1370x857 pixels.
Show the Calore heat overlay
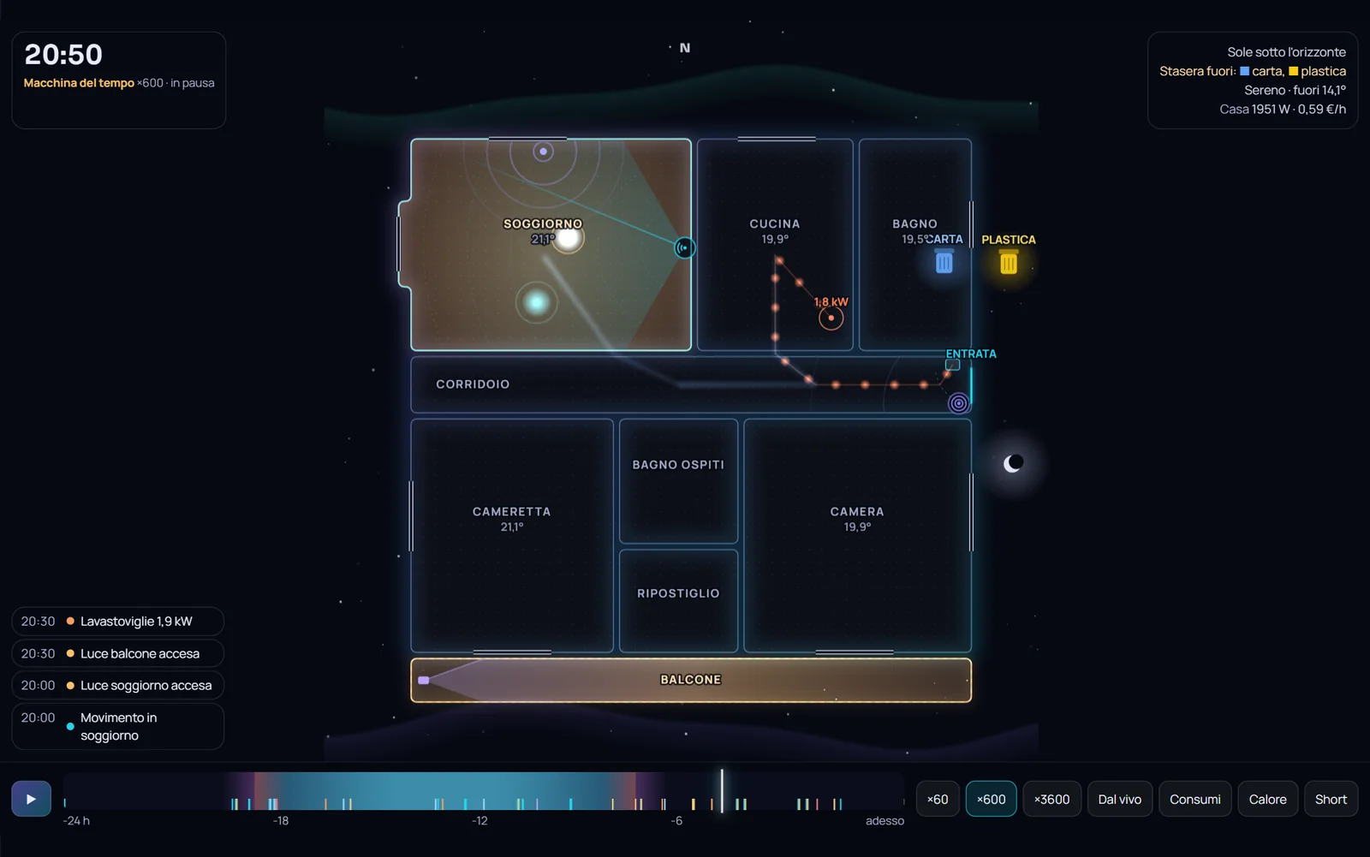tap(1268, 799)
